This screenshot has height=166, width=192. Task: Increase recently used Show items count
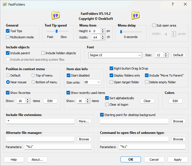click(x=88, y=99)
